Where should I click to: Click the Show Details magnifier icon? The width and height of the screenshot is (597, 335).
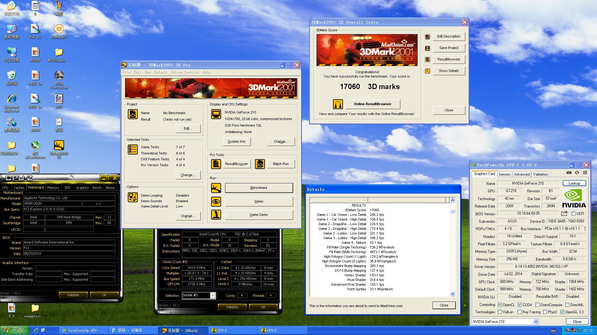[x=428, y=71]
